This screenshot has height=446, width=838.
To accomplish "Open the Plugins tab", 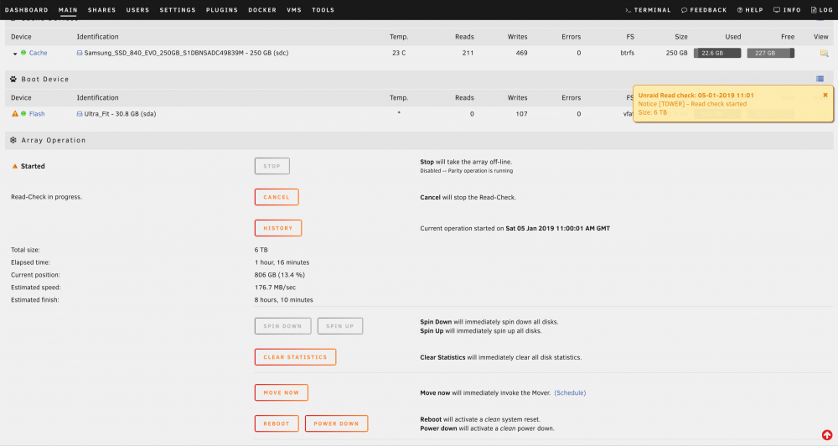I will click(222, 9).
